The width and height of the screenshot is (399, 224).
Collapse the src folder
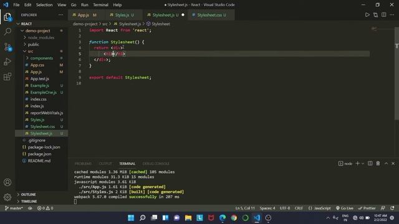tap(42, 51)
